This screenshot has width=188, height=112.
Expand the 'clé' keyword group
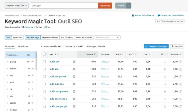coord(8,89)
